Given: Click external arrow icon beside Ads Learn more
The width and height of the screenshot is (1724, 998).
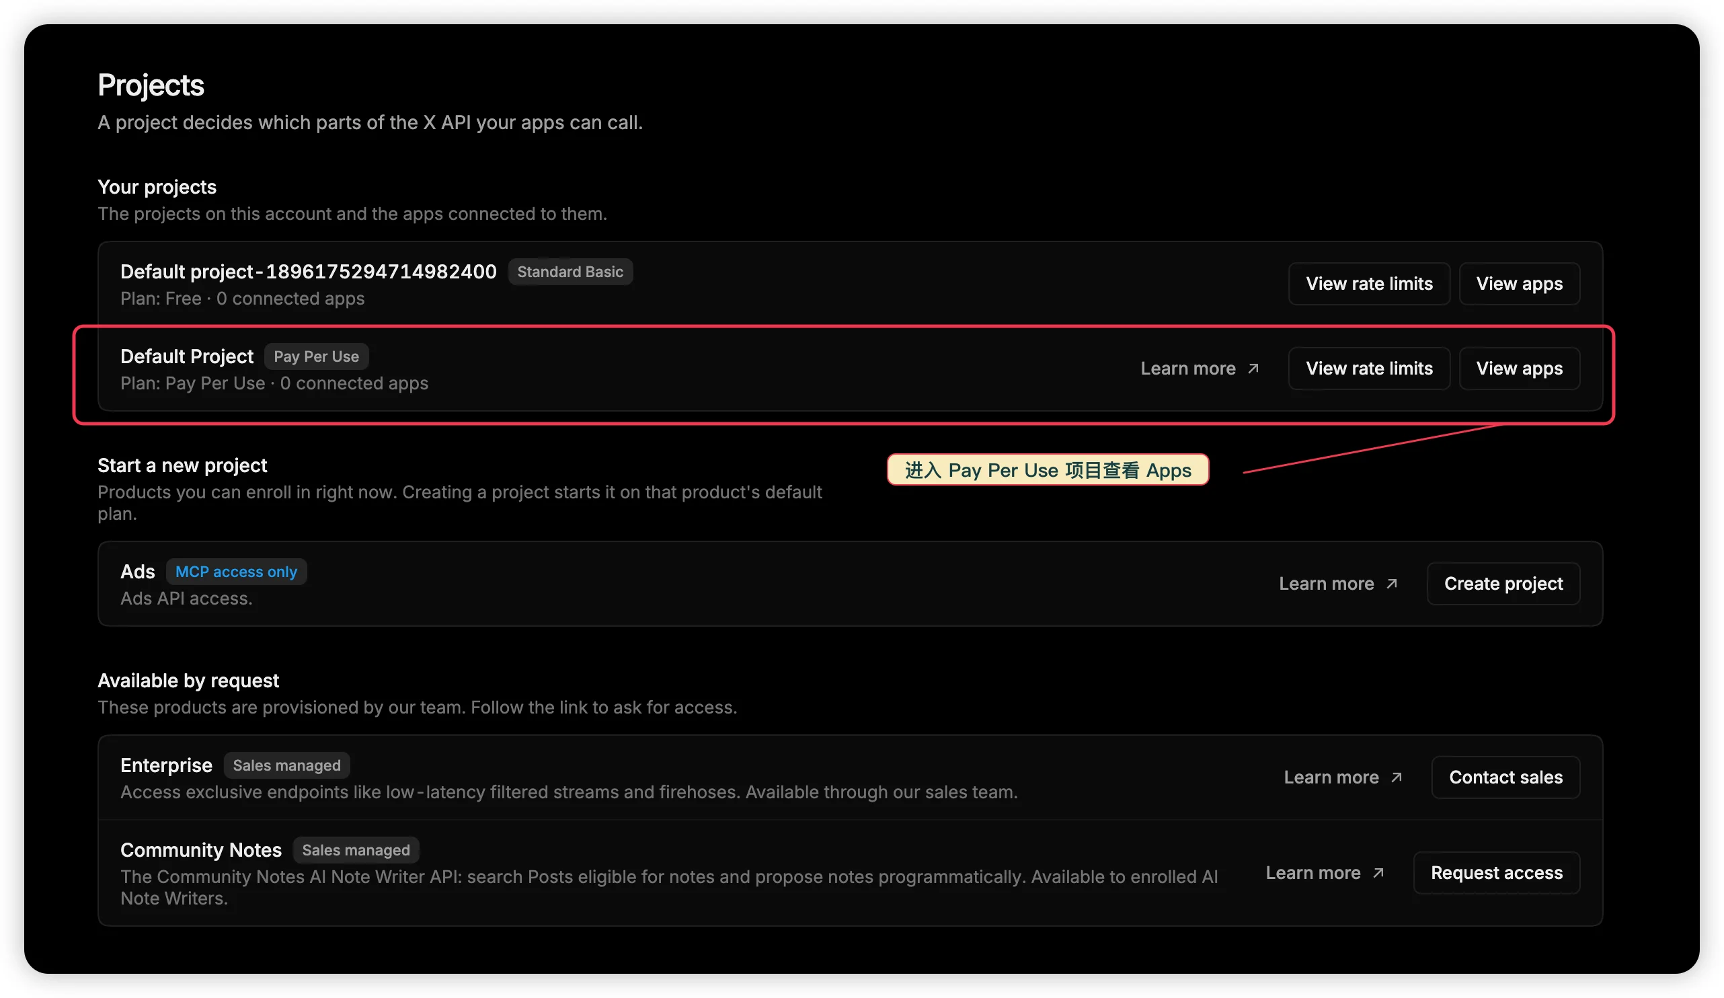Looking at the screenshot, I should tap(1392, 584).
